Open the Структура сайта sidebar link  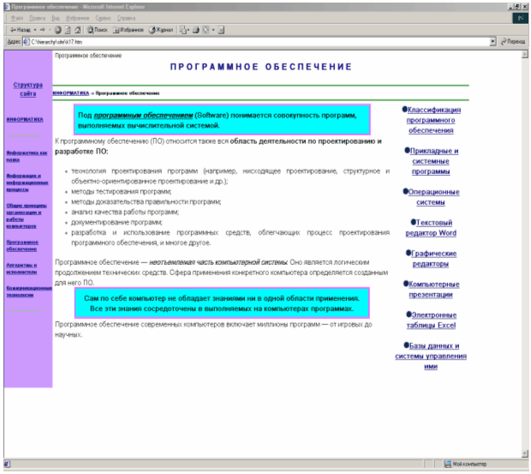[27, 89]
